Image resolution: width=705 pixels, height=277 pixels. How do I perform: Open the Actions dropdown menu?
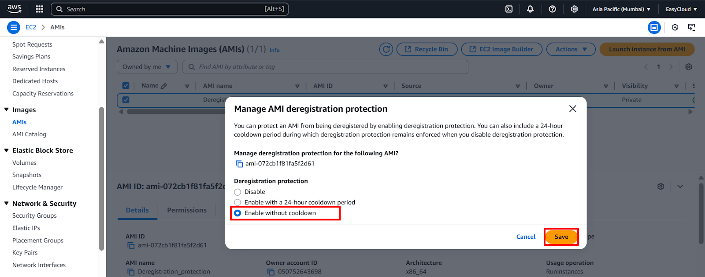tap(571, 49)
